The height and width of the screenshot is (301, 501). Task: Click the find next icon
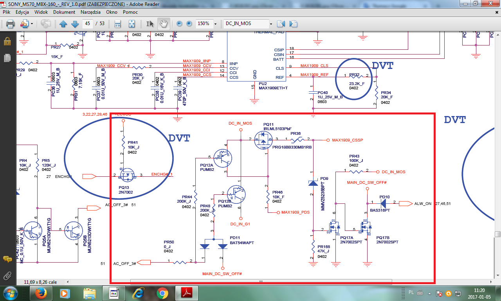pyautogui.click(x=294, y=24)
